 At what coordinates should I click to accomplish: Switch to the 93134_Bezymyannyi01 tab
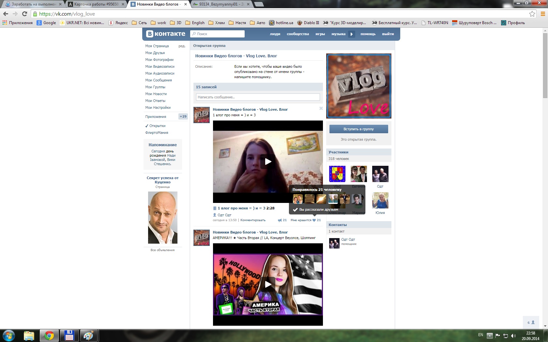click(221, 4)
